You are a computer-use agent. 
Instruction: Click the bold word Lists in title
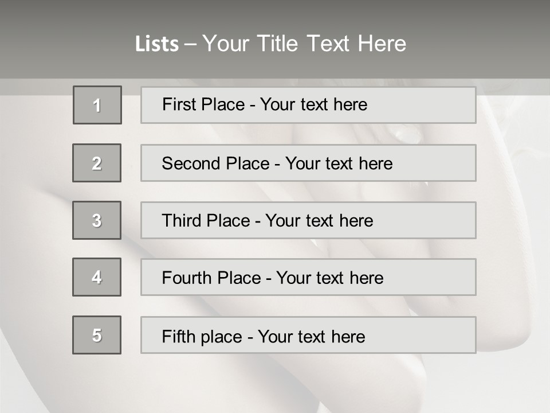(x=157, y=44)
